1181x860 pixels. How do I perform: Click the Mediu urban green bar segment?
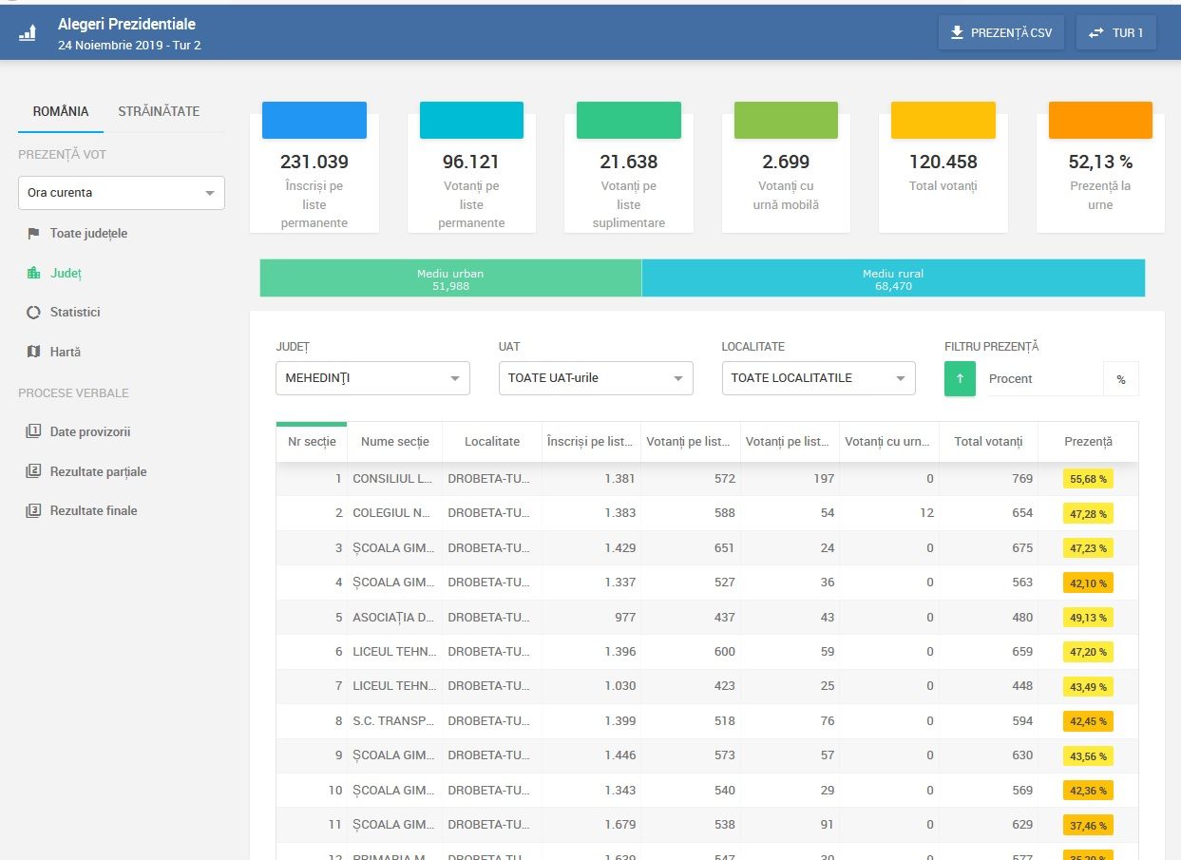tap(450, 278)
